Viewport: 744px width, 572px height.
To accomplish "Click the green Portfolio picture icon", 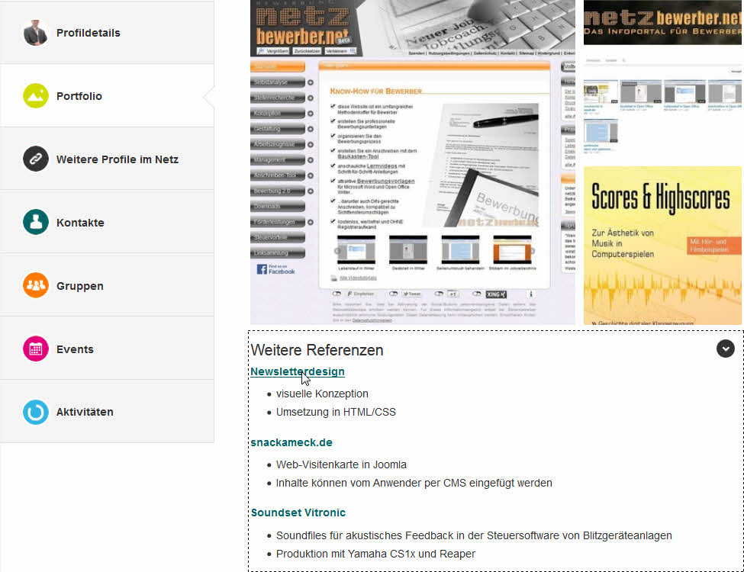I will click(x=36, y=96).
